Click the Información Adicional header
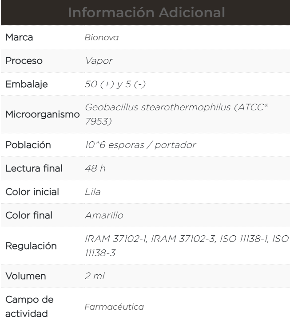This screenshot has height=319, width=290. (x=145, y=12)
